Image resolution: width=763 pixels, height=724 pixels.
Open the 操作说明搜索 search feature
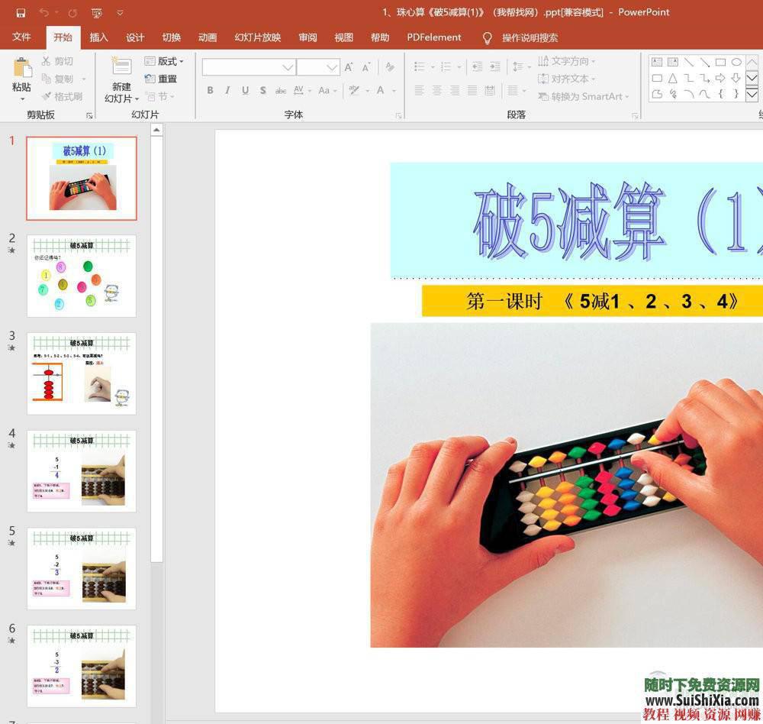(526, 37)
